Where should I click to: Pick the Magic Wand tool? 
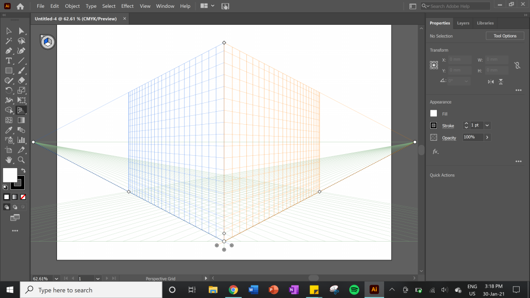(x=9, y=41)
